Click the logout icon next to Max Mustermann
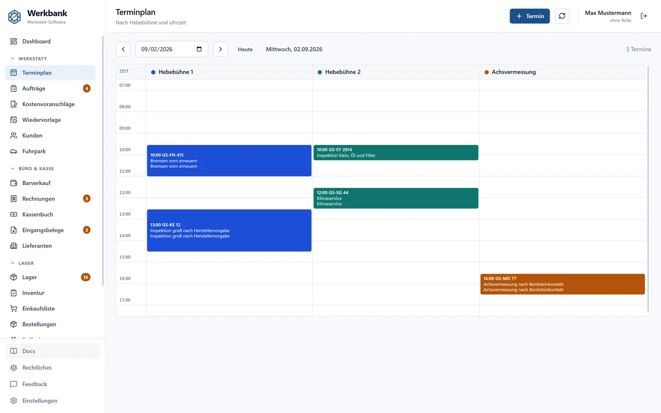 [644, 16]
